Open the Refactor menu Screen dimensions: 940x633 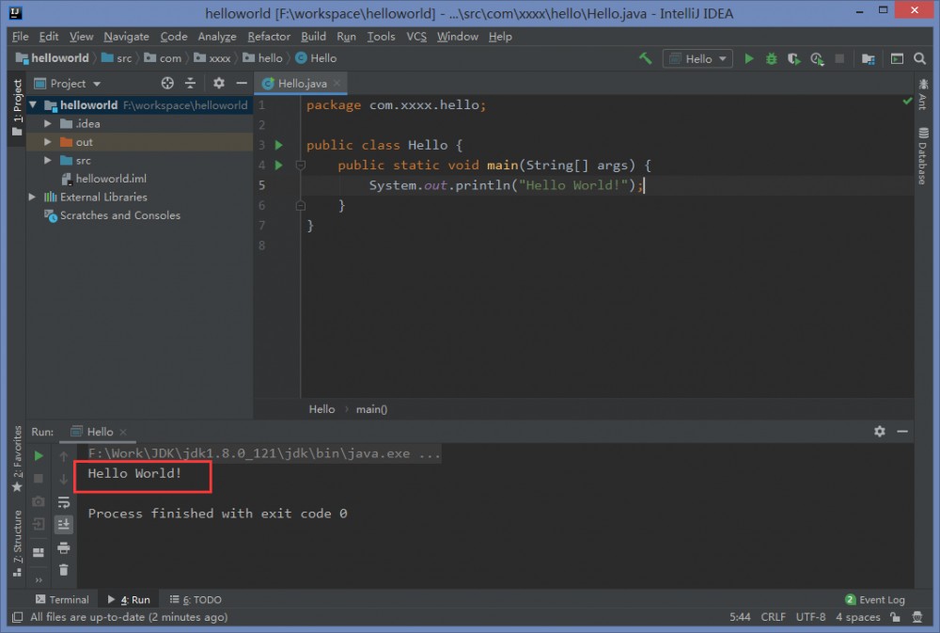coord(269,37)
